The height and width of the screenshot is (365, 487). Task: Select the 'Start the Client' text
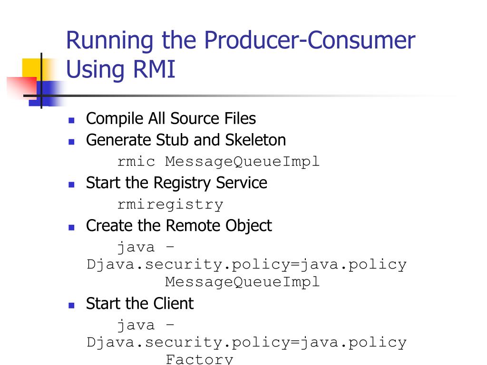click(140, 304)
